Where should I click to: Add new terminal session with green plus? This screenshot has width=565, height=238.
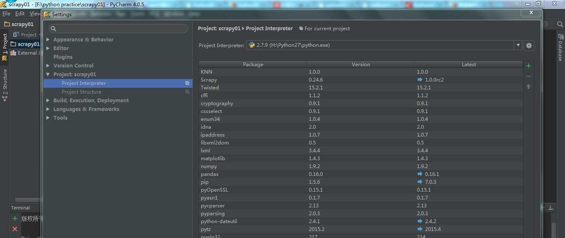coord(15,219)
